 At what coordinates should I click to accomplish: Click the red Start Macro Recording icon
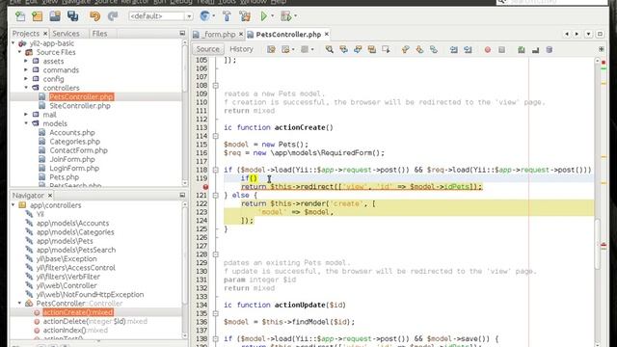click(x=488, y=49)
